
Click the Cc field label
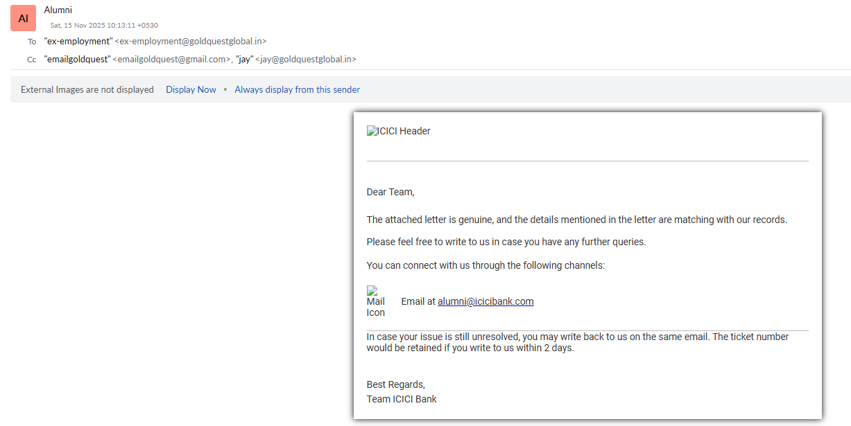pos(31,60)
